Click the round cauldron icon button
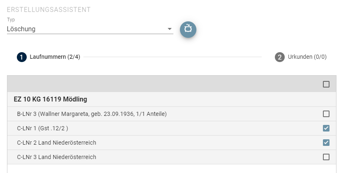341x173 pixels. [x=188, y=29]
